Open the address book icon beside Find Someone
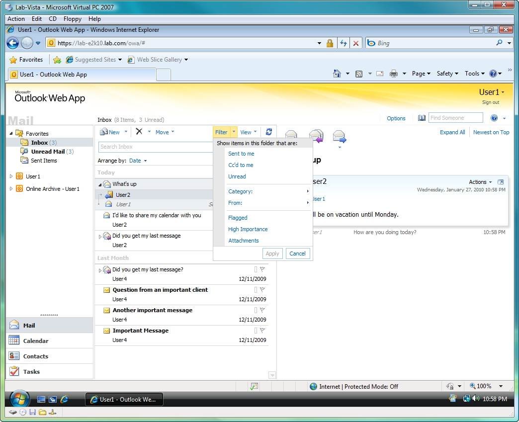The height and width of the screenshot is (422, 519). [422, 118]
